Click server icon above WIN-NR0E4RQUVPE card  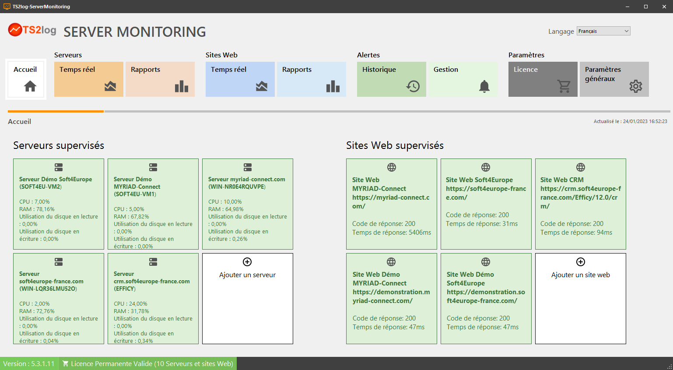(248, 167)
